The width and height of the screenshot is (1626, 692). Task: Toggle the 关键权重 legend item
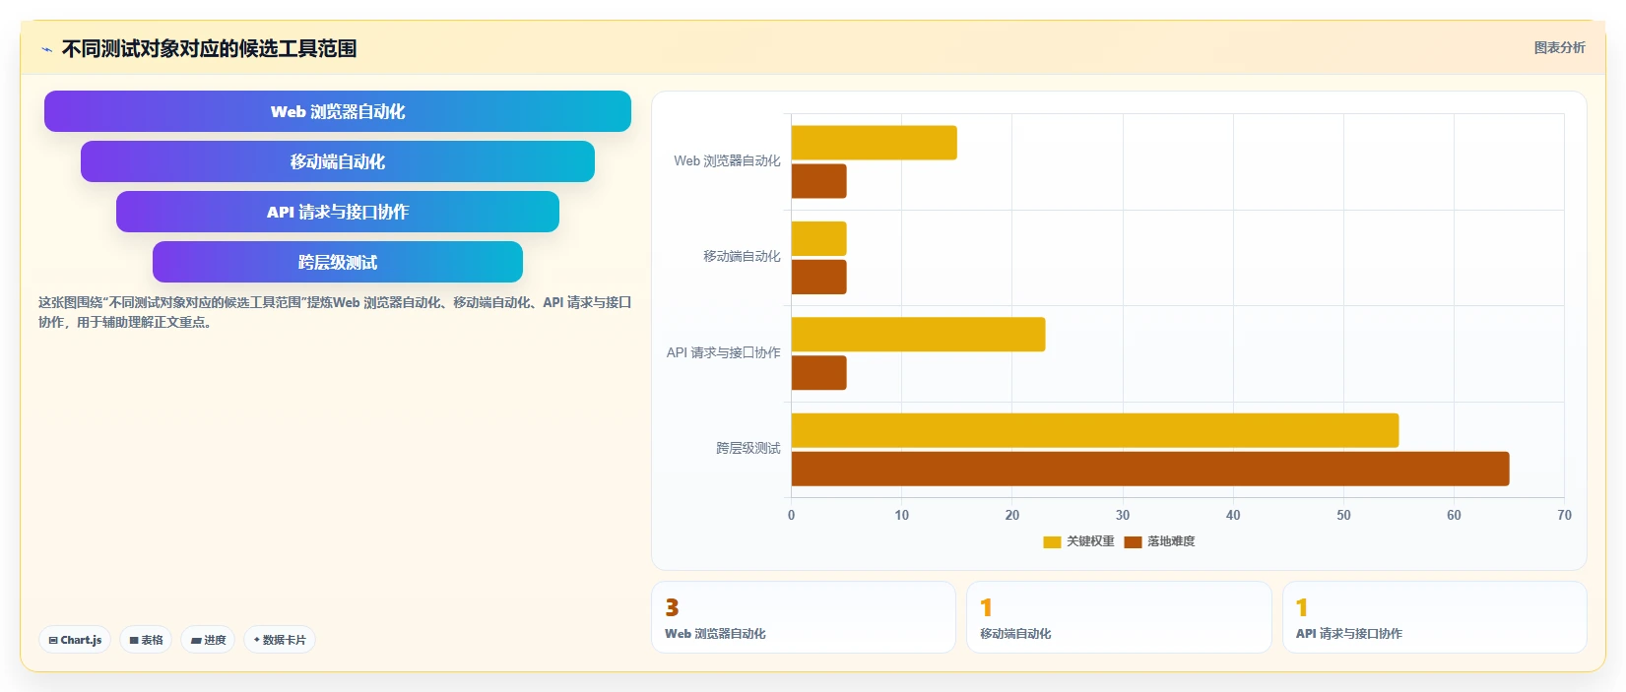pyautogui.click(x=1078, y=541)
